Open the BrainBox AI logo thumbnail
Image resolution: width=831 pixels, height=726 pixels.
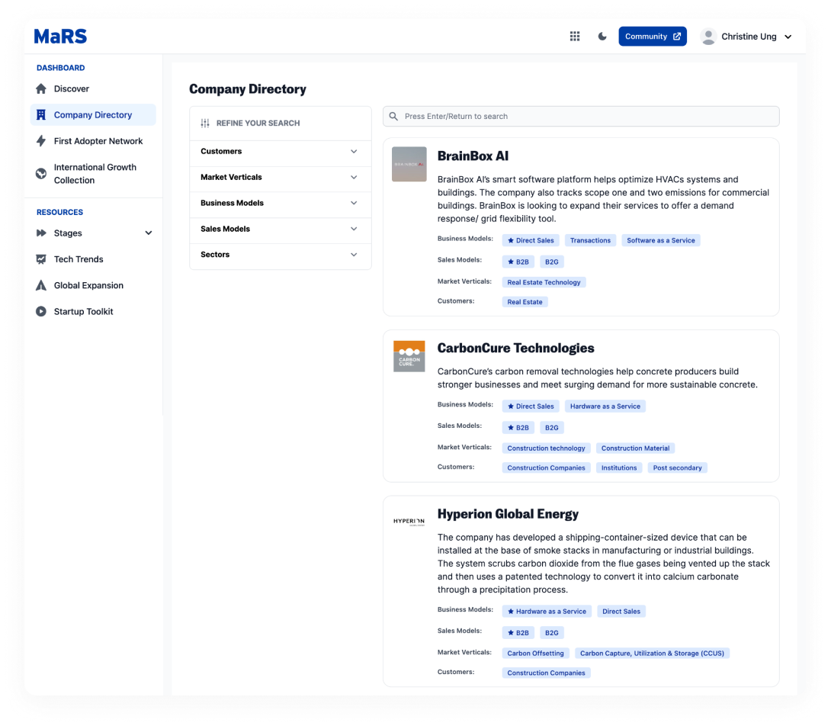tap(409, 164)
